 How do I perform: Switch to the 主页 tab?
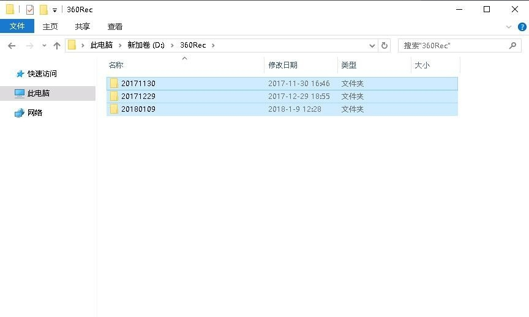(x=50, y=27)
